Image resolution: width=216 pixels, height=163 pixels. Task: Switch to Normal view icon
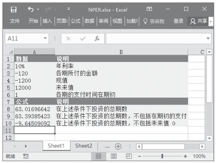[99, 156]
